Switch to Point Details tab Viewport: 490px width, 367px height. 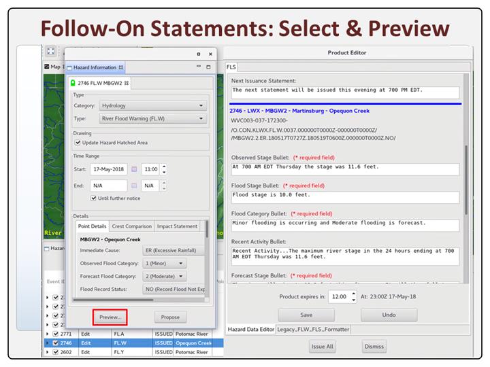pyautogui.click(x=92, y=226)
